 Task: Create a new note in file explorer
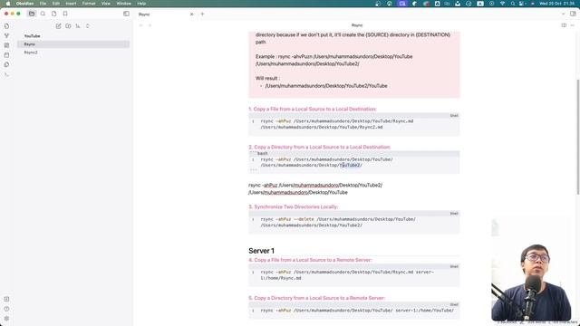tap(58, 26)
